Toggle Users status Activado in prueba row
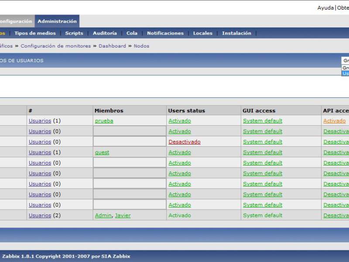Image resolution: width=349 pixels, height=262 pixels. click(180, 121)
